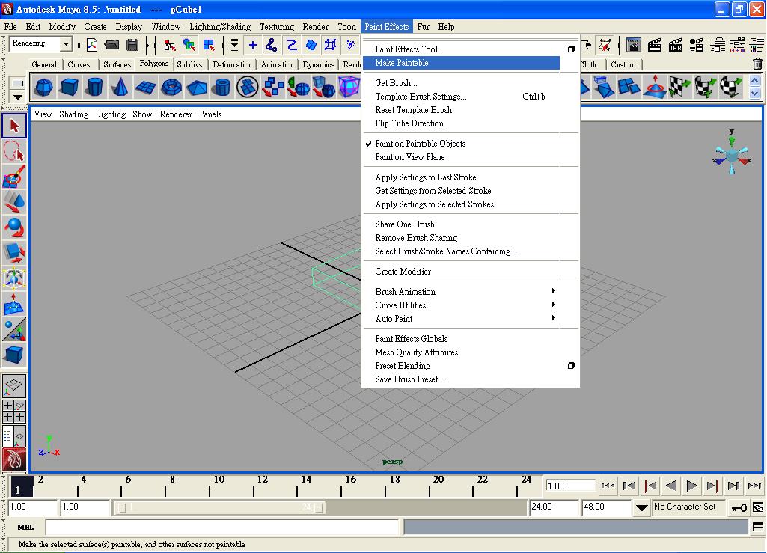This screenshot has width=767, height=553.
Task: Create a polygon plane from shelf
Action: click(145, 87)
